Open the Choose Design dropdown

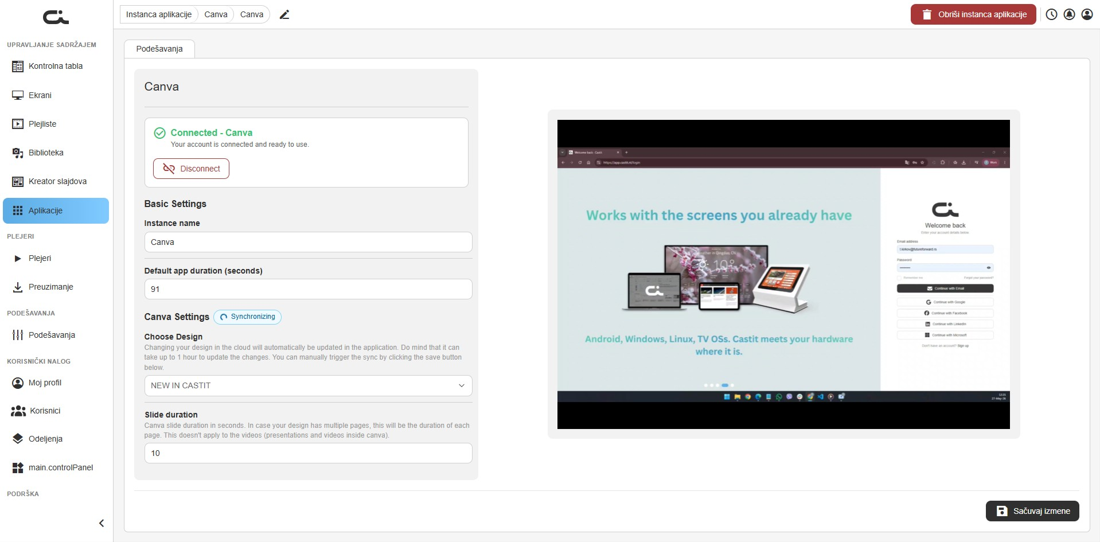308,385
